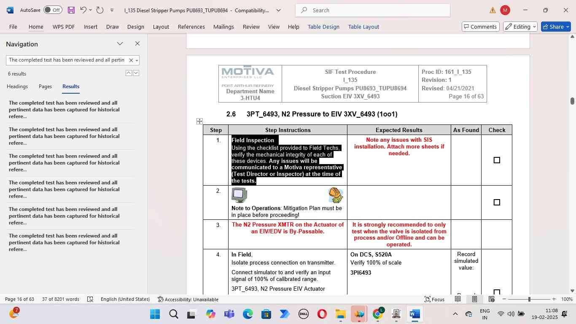The height and width of the screenshot is (324, 576).
Task: Click the zoom slider handle
Action: pos(529,299)
